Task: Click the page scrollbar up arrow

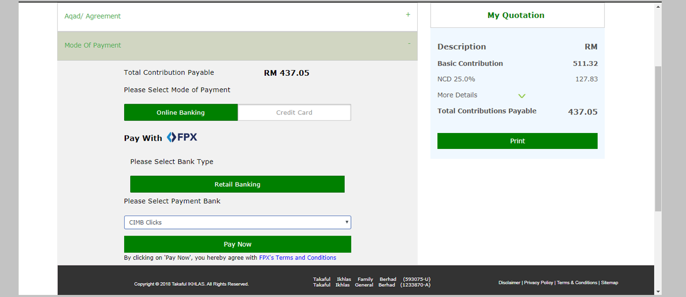Action: click(x=658, y=7)
